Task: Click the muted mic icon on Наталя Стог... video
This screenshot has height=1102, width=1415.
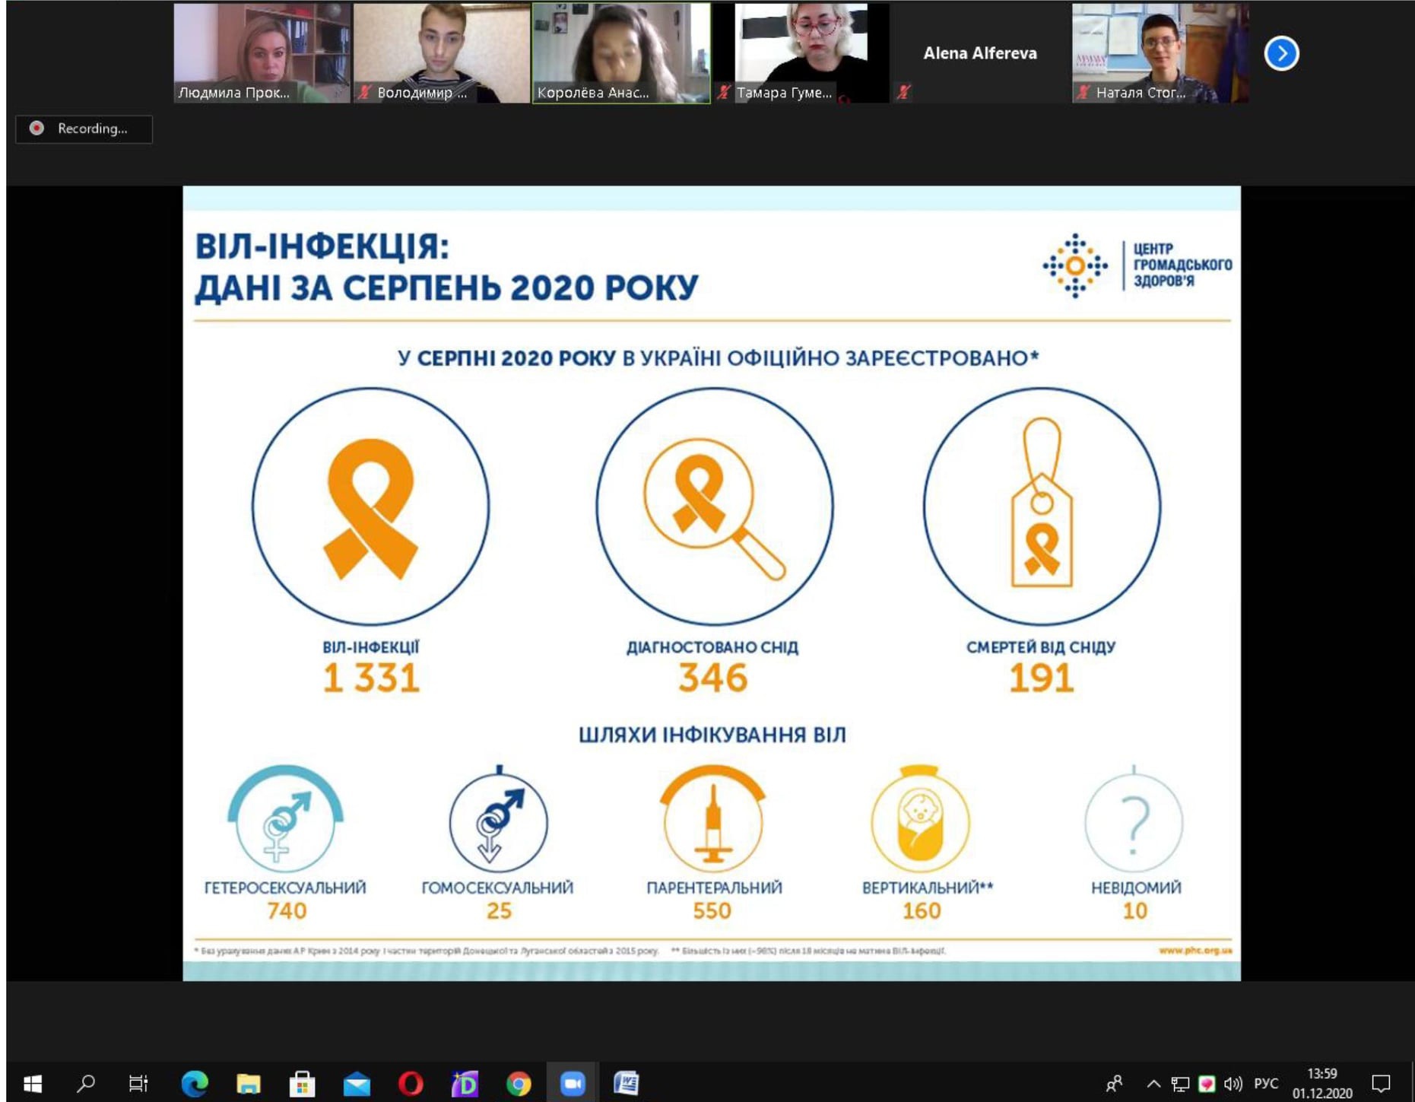Action: [1083, 93]
